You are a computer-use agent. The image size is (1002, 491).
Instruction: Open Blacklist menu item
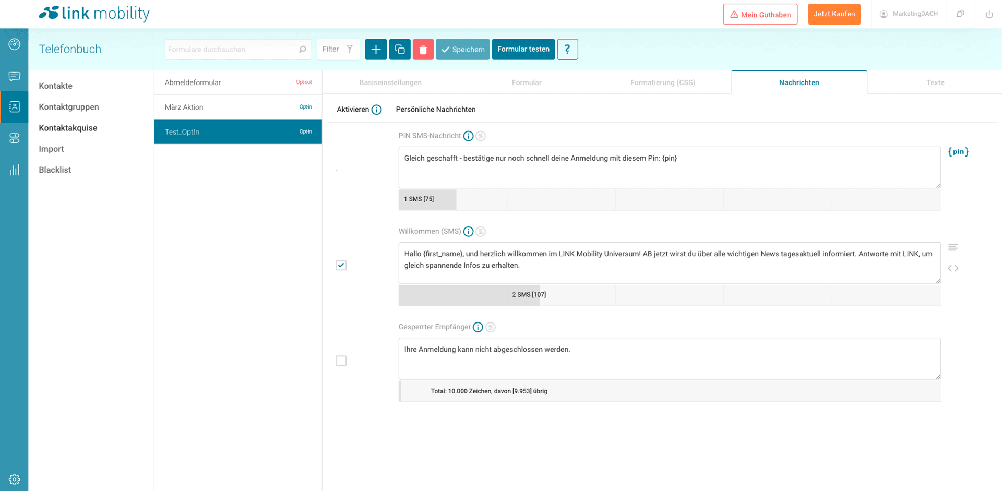(x=55, y=170)
